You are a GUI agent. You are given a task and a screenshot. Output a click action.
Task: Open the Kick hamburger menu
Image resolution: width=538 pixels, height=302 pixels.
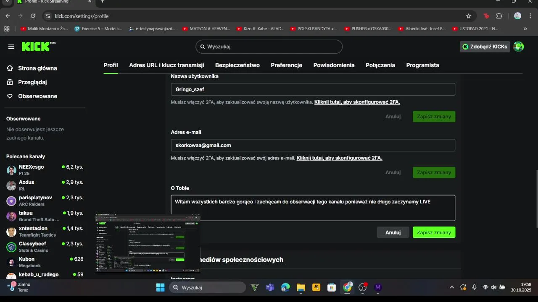coord(11,47)
